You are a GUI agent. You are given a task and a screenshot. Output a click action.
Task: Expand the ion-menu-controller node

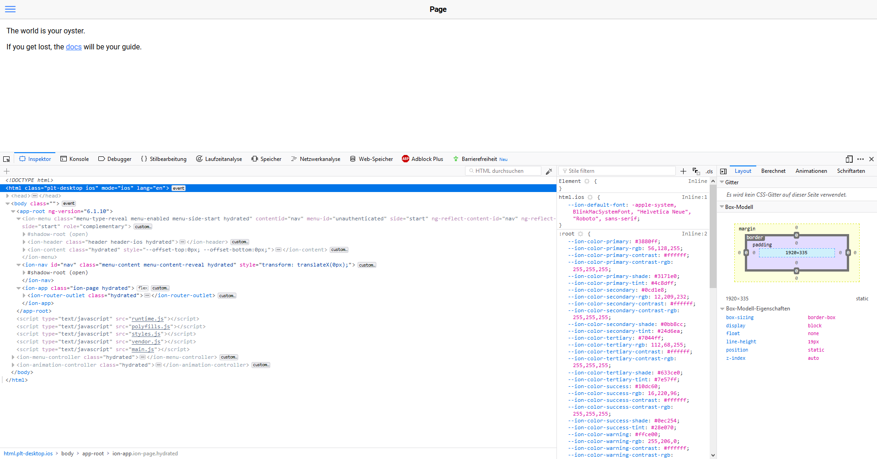[13, 357]
